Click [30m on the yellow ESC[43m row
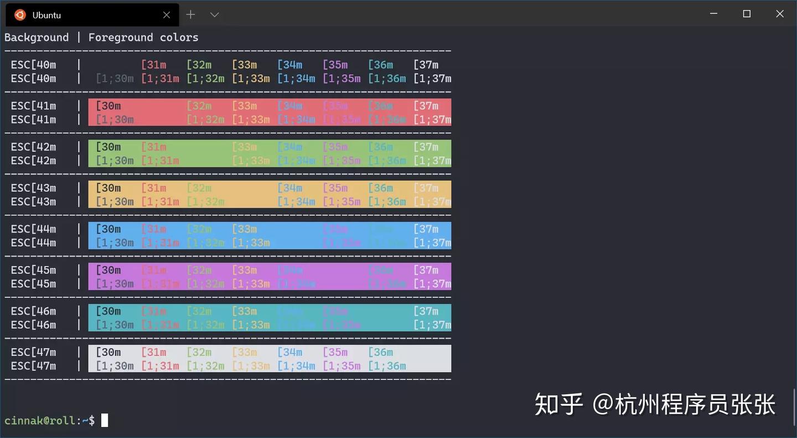 108,188
